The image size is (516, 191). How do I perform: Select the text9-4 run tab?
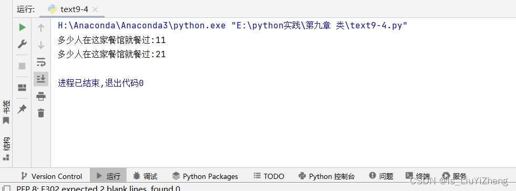tap(72, 9)
